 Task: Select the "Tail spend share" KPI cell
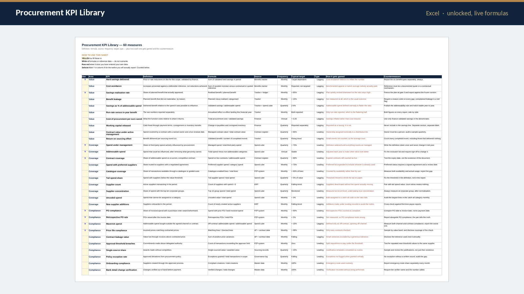tap(124, 180)
